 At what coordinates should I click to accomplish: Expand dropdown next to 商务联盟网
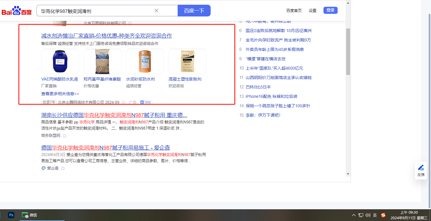65,136
